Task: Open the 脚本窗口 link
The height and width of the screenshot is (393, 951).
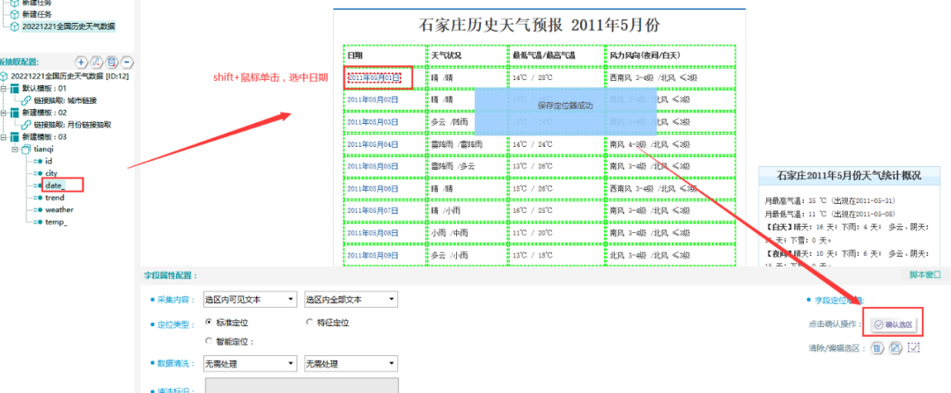Action: (924, 275)
